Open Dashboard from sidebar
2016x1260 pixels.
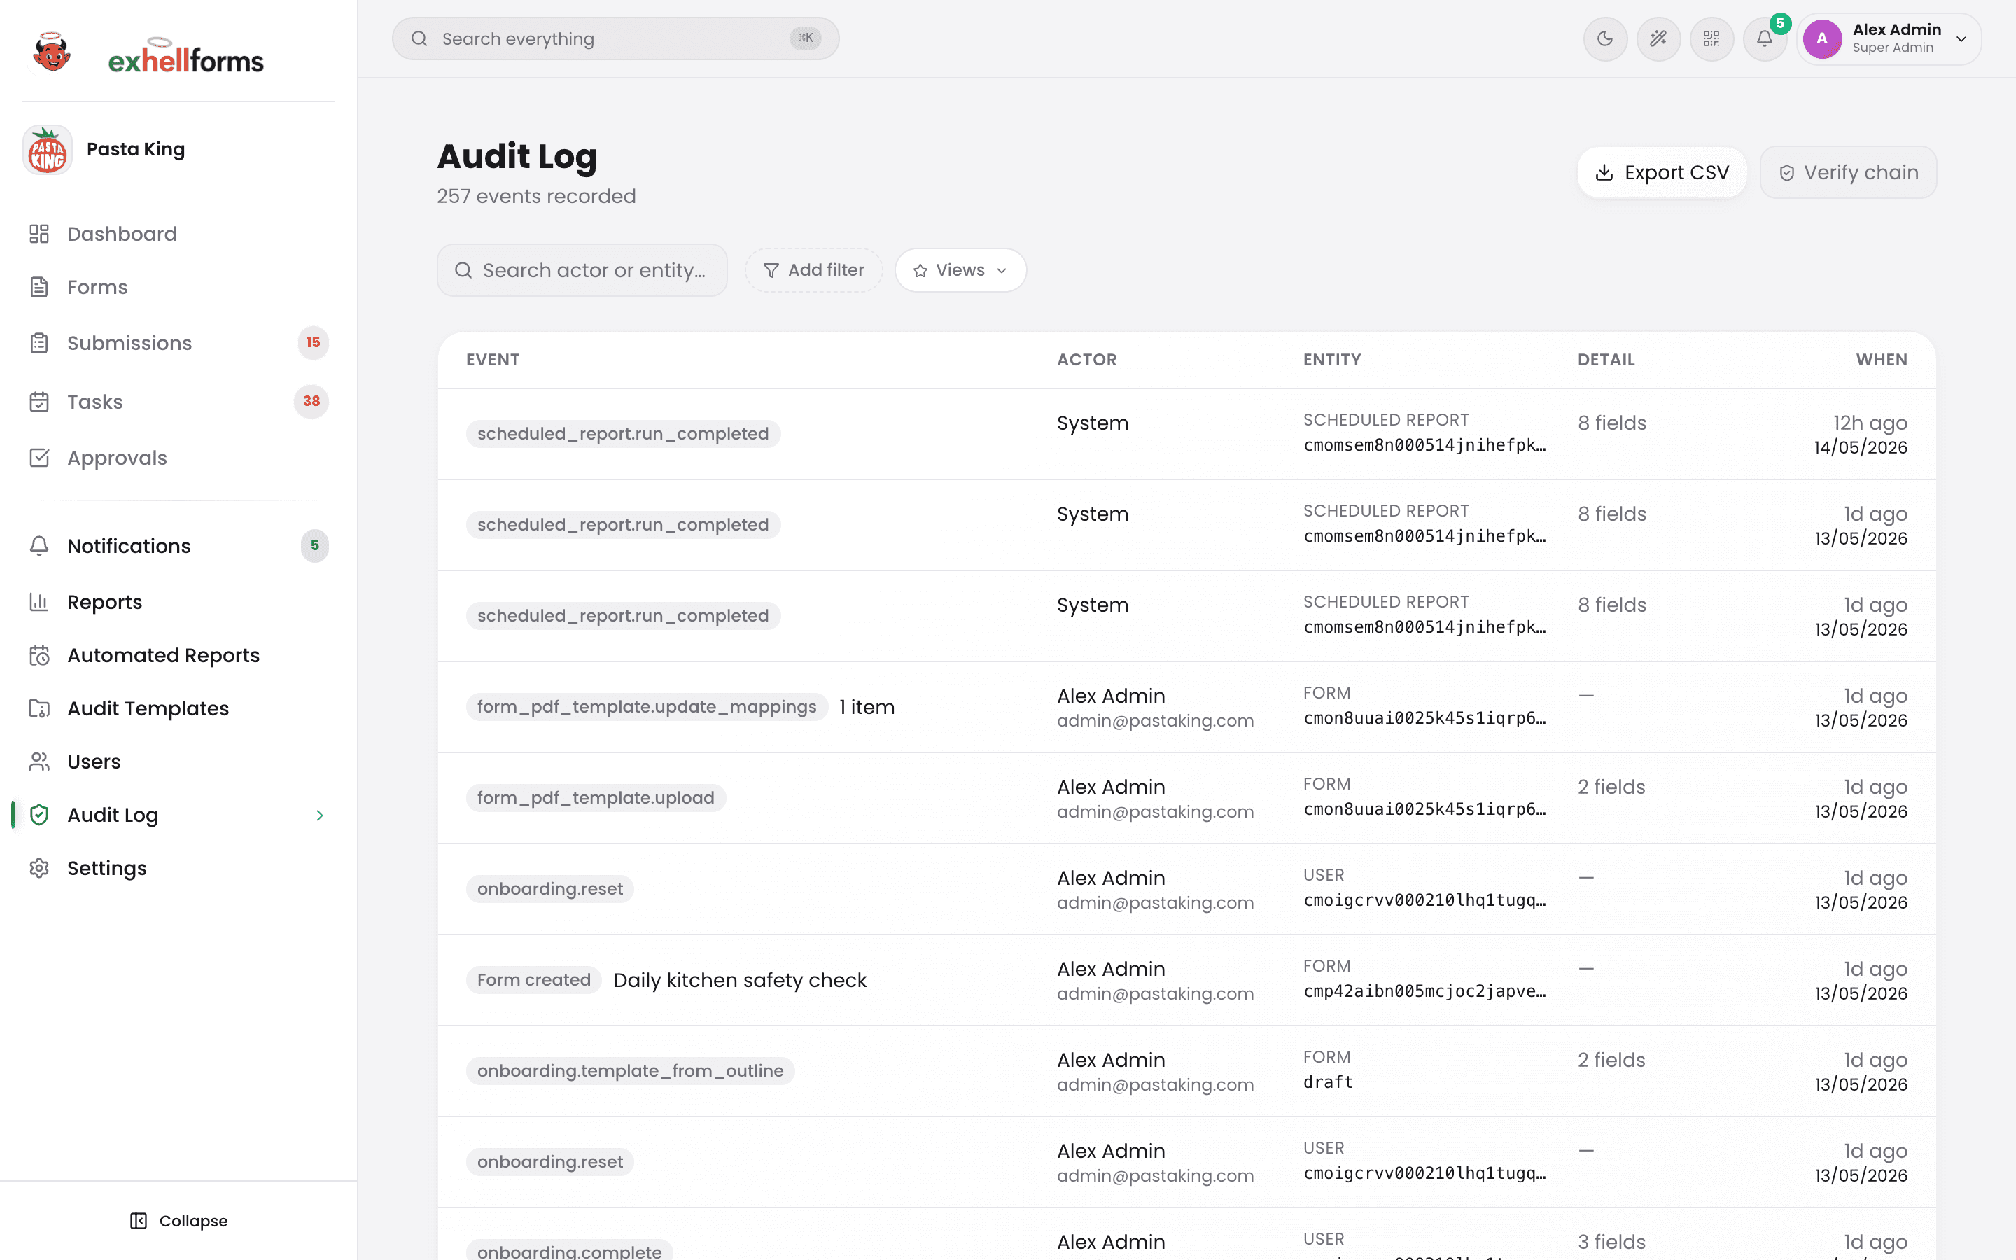(178, 234)
